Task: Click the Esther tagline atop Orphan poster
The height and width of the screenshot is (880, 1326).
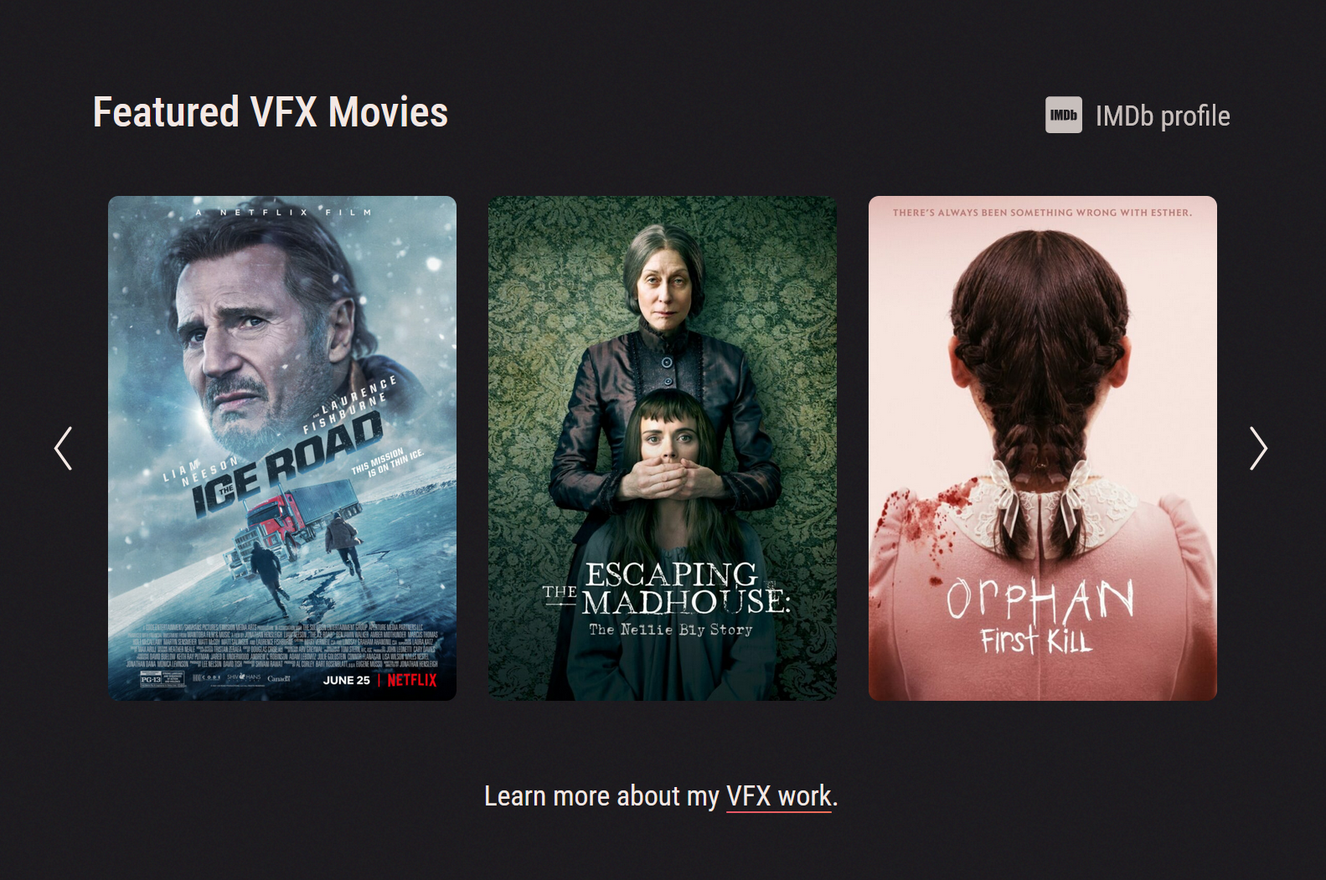Action: click(1042, 213)
